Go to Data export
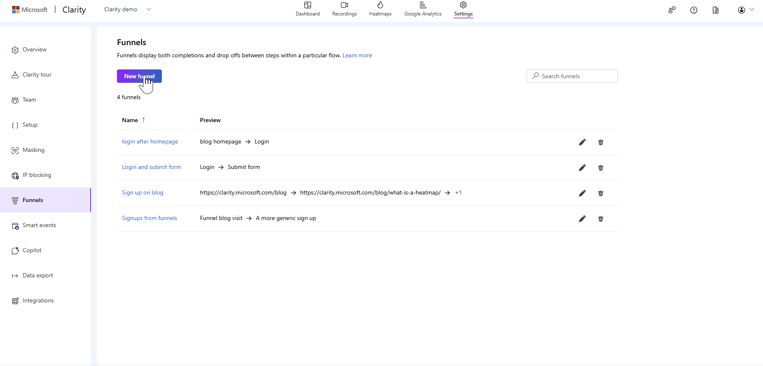763x366 pixels. pyautogui.click(x=45, y=276)
